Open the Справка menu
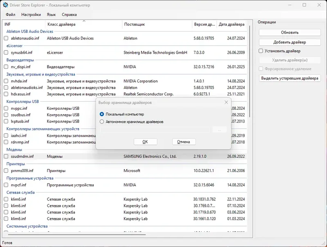Image resolution: width=327 pixels, height=247 pixels. pyautogui.click(x=69, y=15)
